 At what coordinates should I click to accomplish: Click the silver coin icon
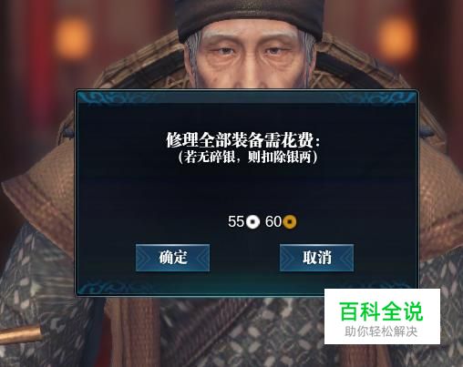coord(252,221)
